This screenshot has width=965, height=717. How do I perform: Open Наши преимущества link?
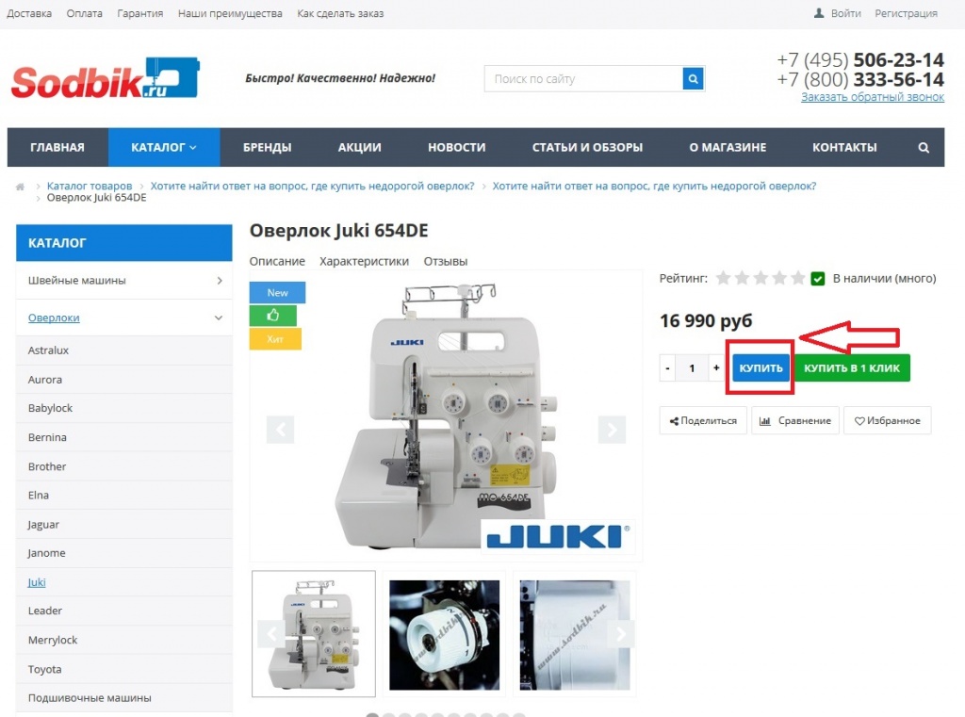click(230, 13)
